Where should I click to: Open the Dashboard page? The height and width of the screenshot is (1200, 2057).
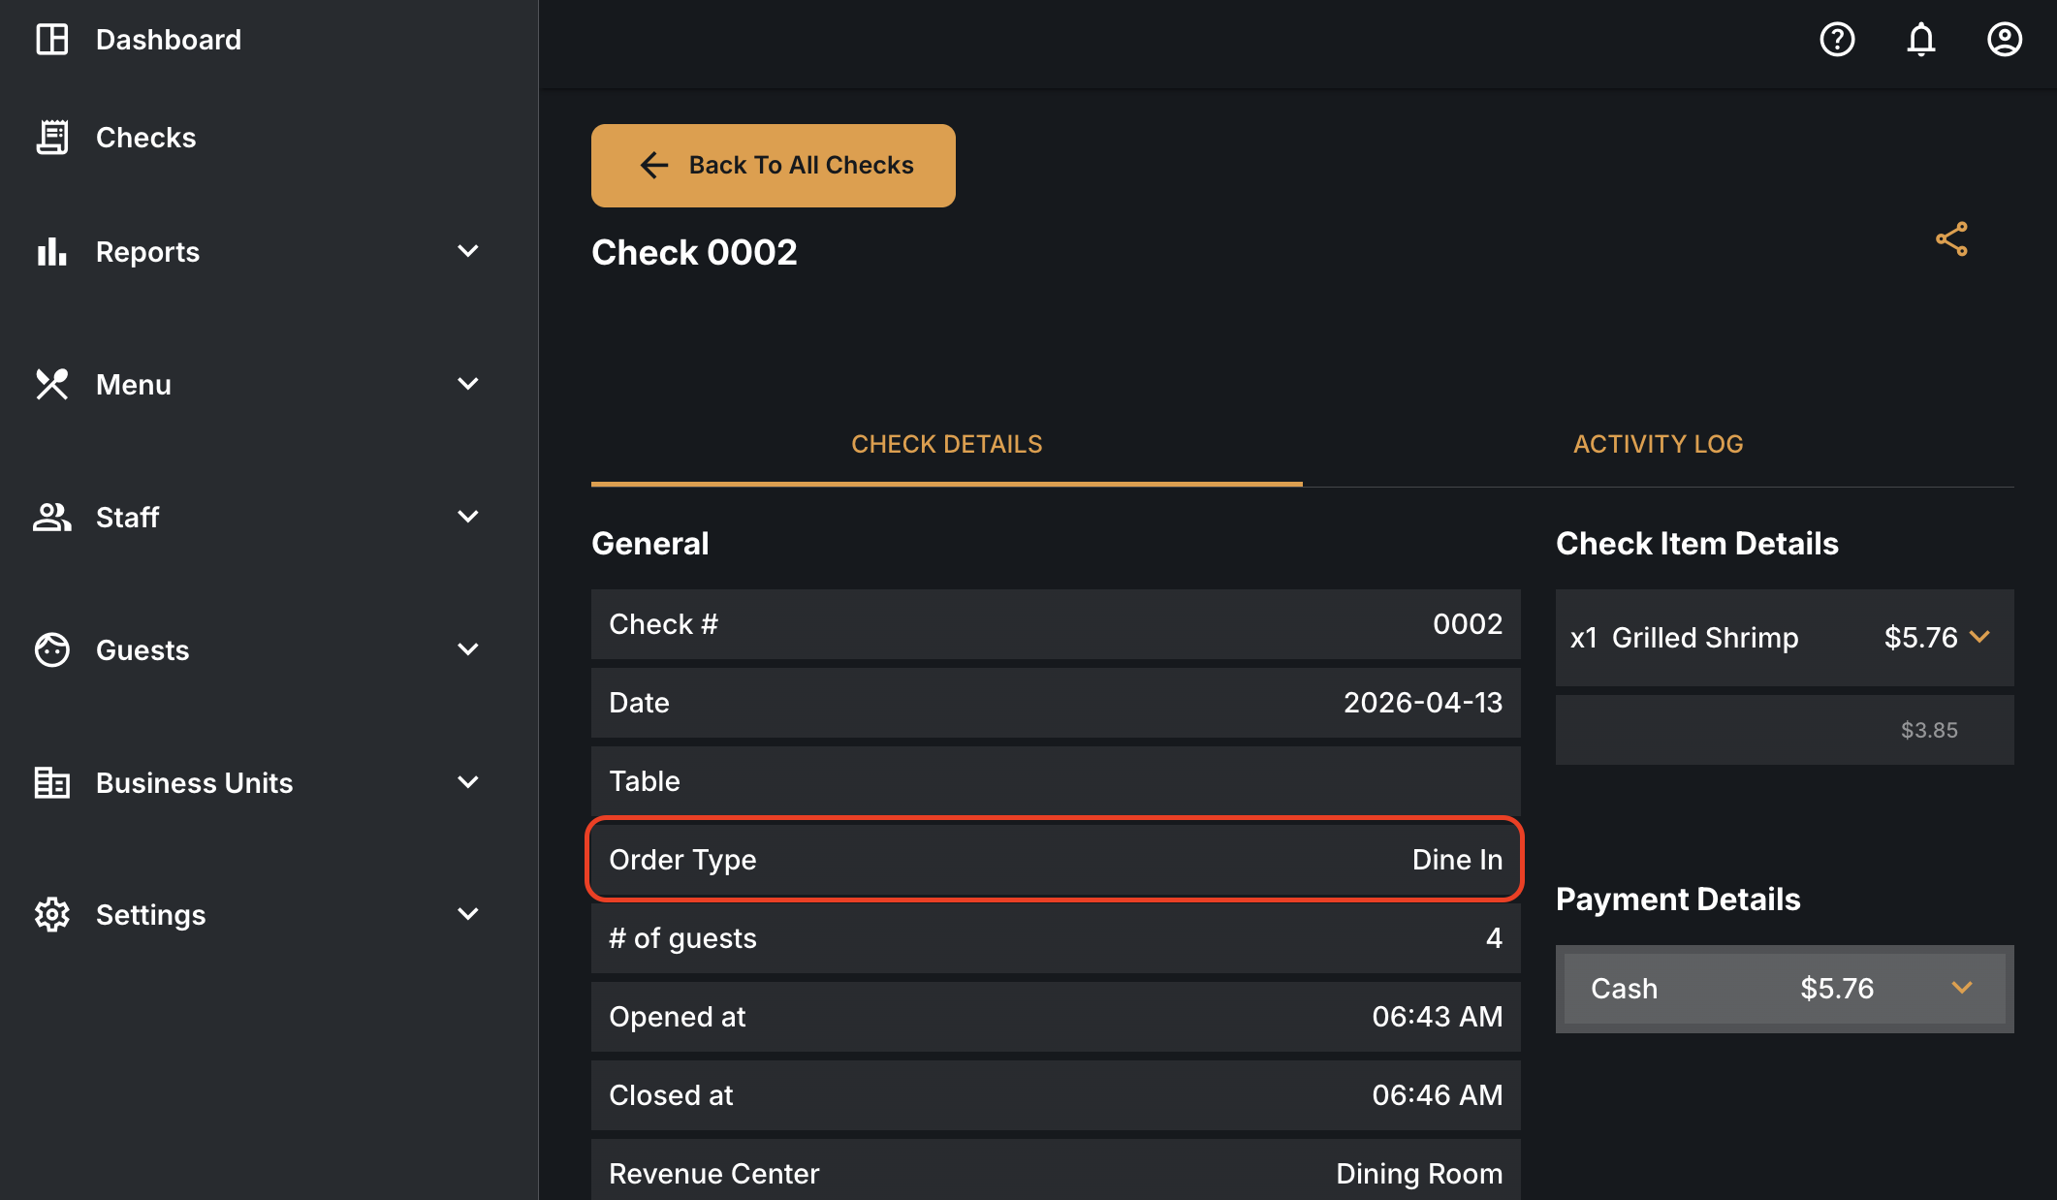(169, 40)
